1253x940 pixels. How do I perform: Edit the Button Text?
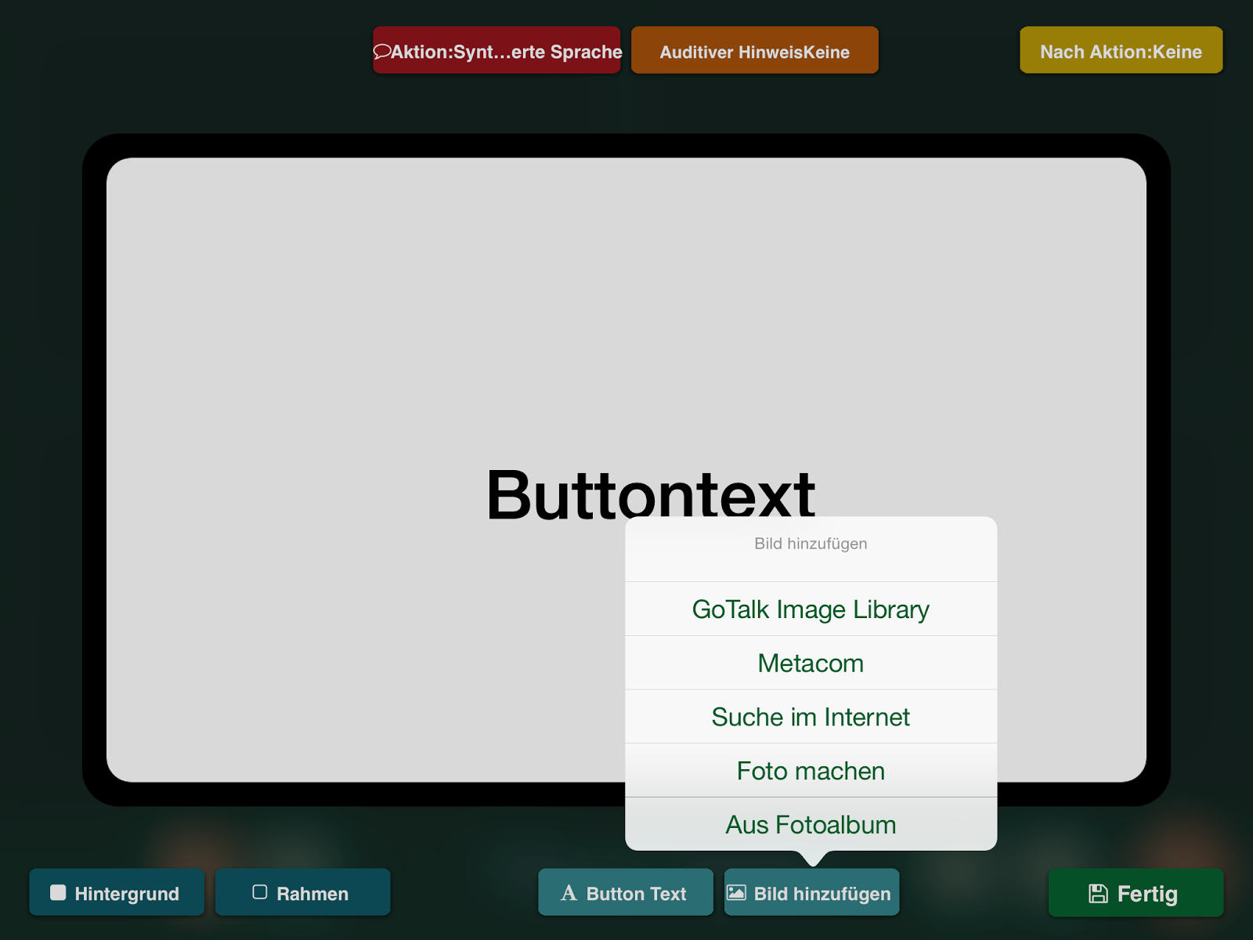point(626,892)
